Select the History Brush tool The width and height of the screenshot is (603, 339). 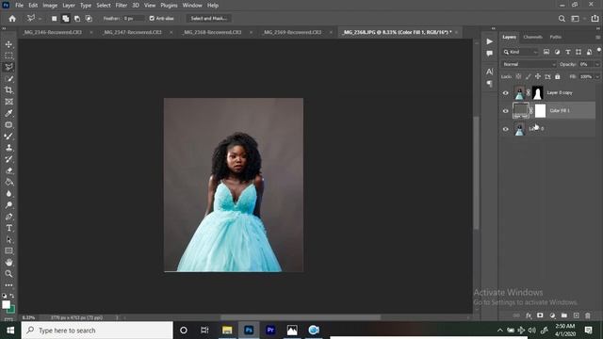8,159
